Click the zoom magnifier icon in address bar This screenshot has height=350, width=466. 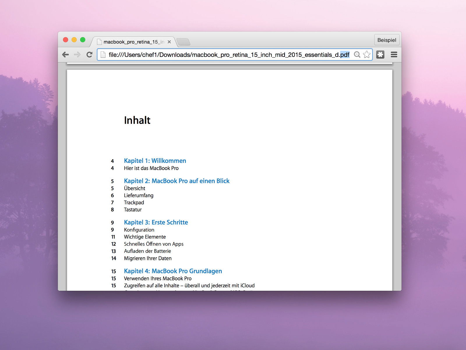point(357,55)
